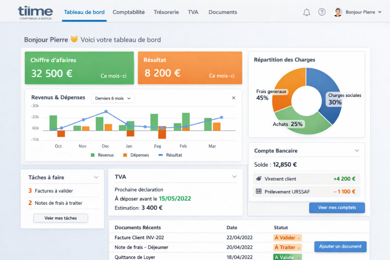Close the Revenus & Dépenses chart panel

click(x=233, y=98)
